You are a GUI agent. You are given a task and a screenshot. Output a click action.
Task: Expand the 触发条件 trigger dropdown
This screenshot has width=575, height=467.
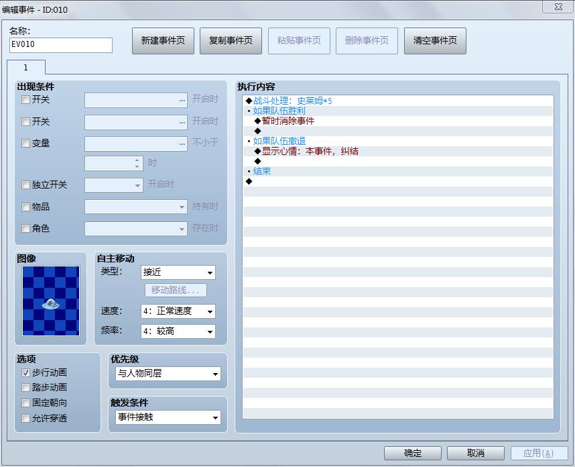click(168, 417)
